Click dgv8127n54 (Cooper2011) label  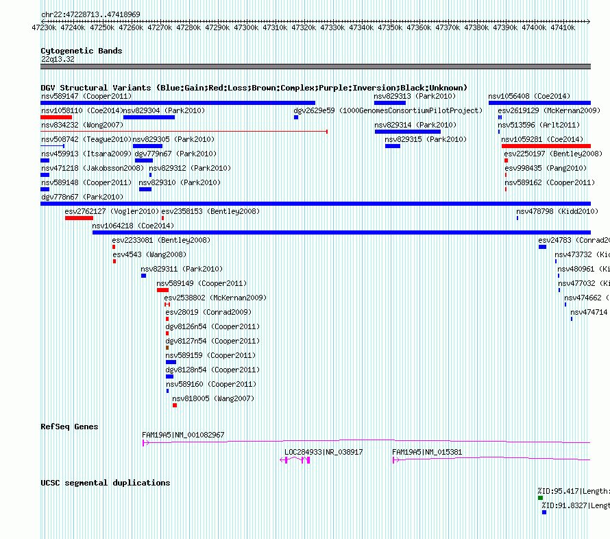pos(212,341)
